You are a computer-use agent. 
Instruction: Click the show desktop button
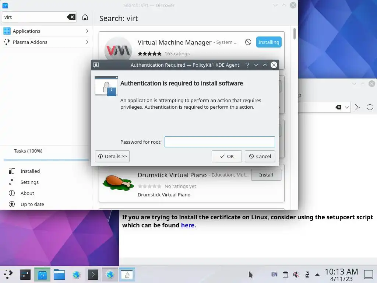(x=368, y=274)
